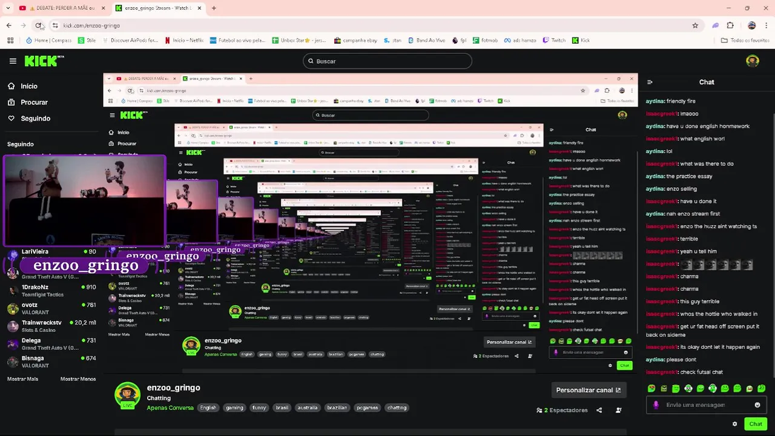The height and width of the screenshot is (436, 775).
Task: Open 1DrakoNz channel in the sidebar
Action: (x=51, y=291)
